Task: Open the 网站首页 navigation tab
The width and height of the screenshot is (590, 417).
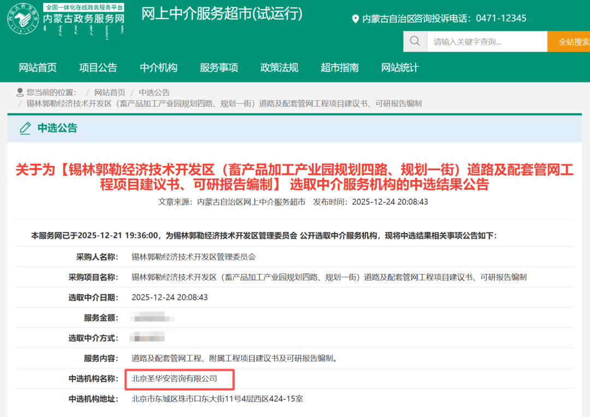Action: (38, 68)
